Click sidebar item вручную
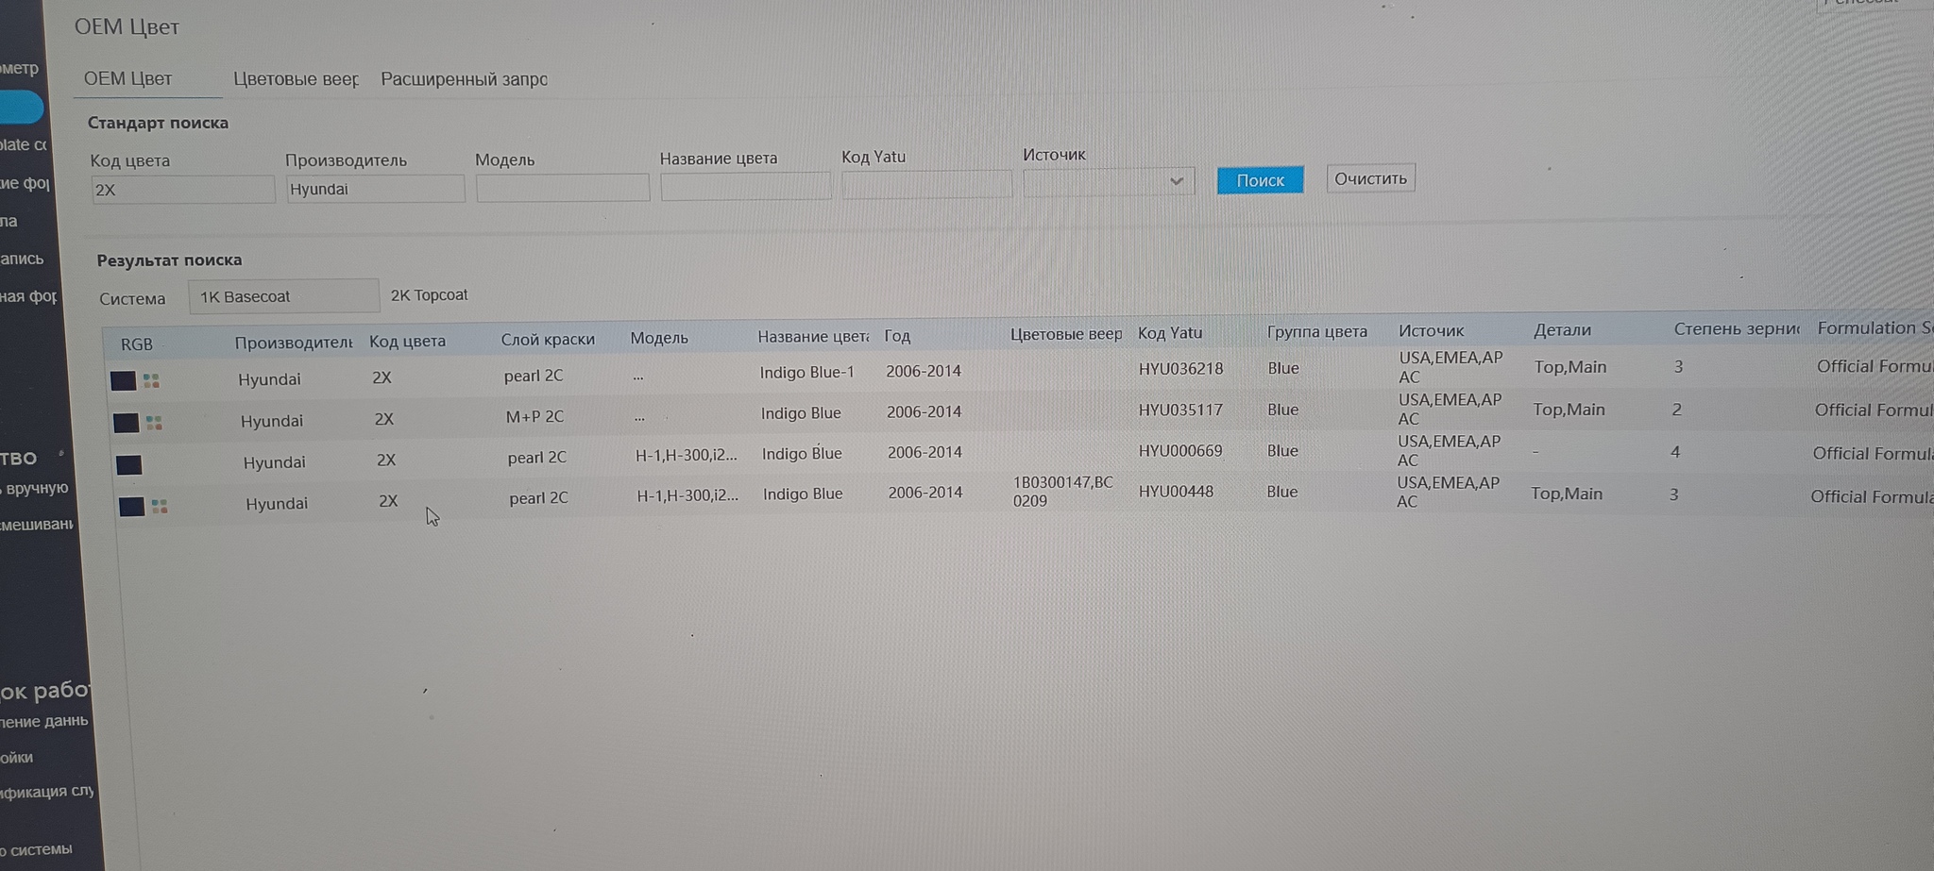1934x871 pixels. tap(37, 488)
